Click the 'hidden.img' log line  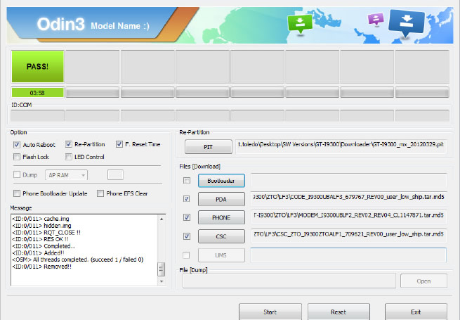click(41, 226)
